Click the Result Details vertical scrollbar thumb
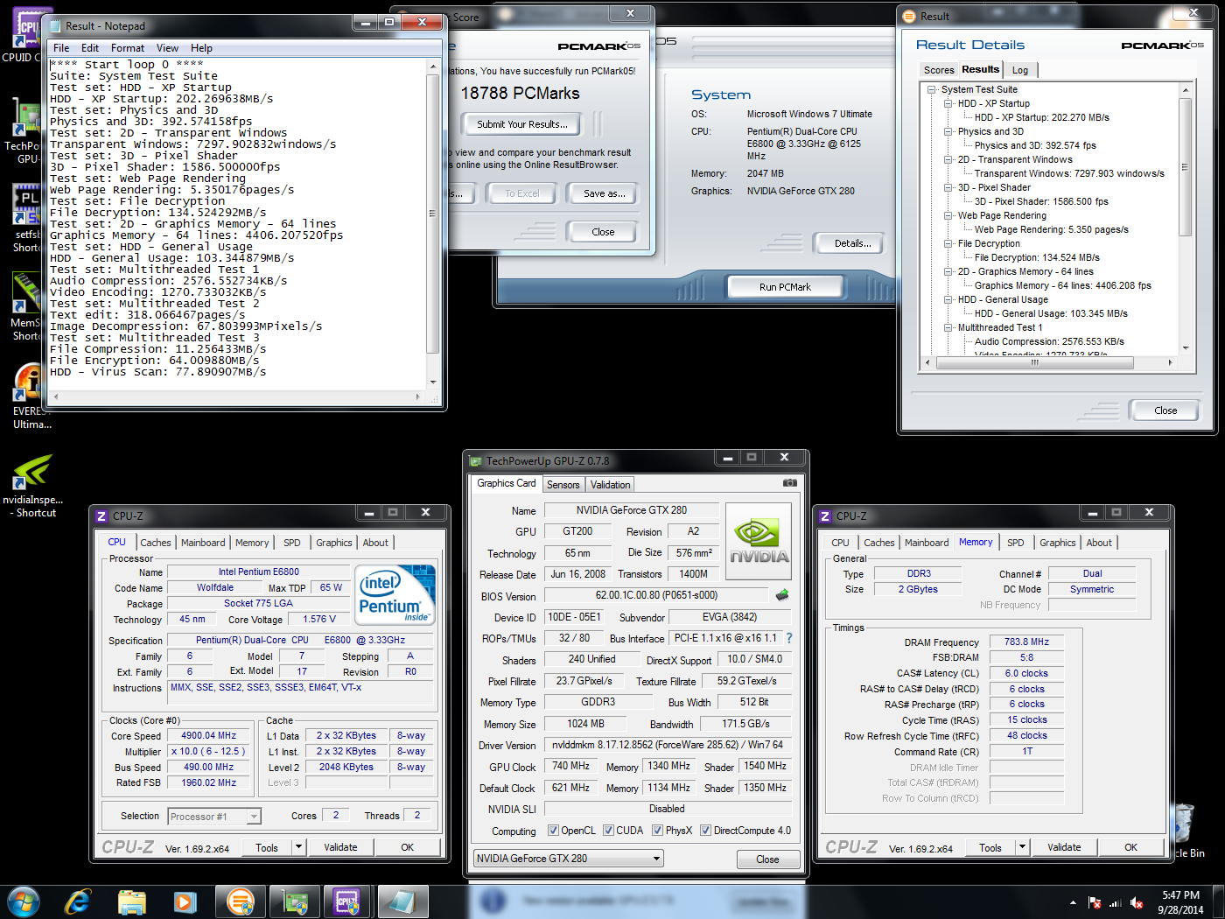 click(x=1185, y=166)
